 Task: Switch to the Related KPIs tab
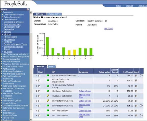(54, 14)
